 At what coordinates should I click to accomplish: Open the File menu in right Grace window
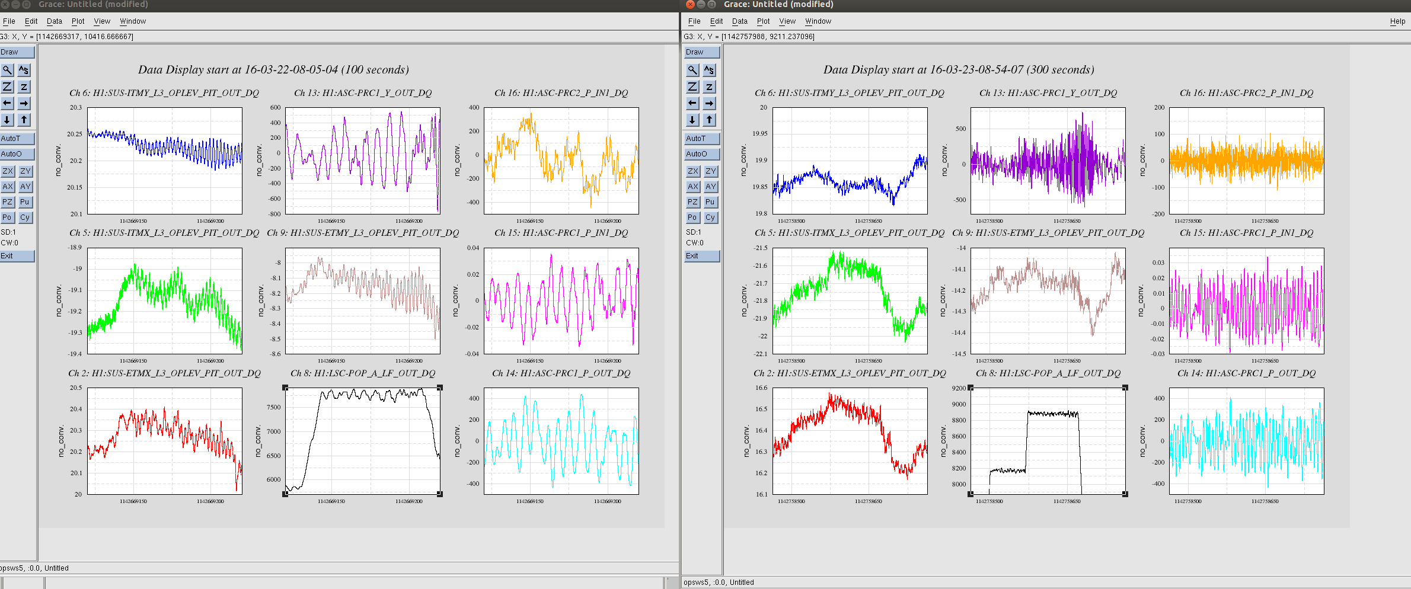click(x=694, y=21)
